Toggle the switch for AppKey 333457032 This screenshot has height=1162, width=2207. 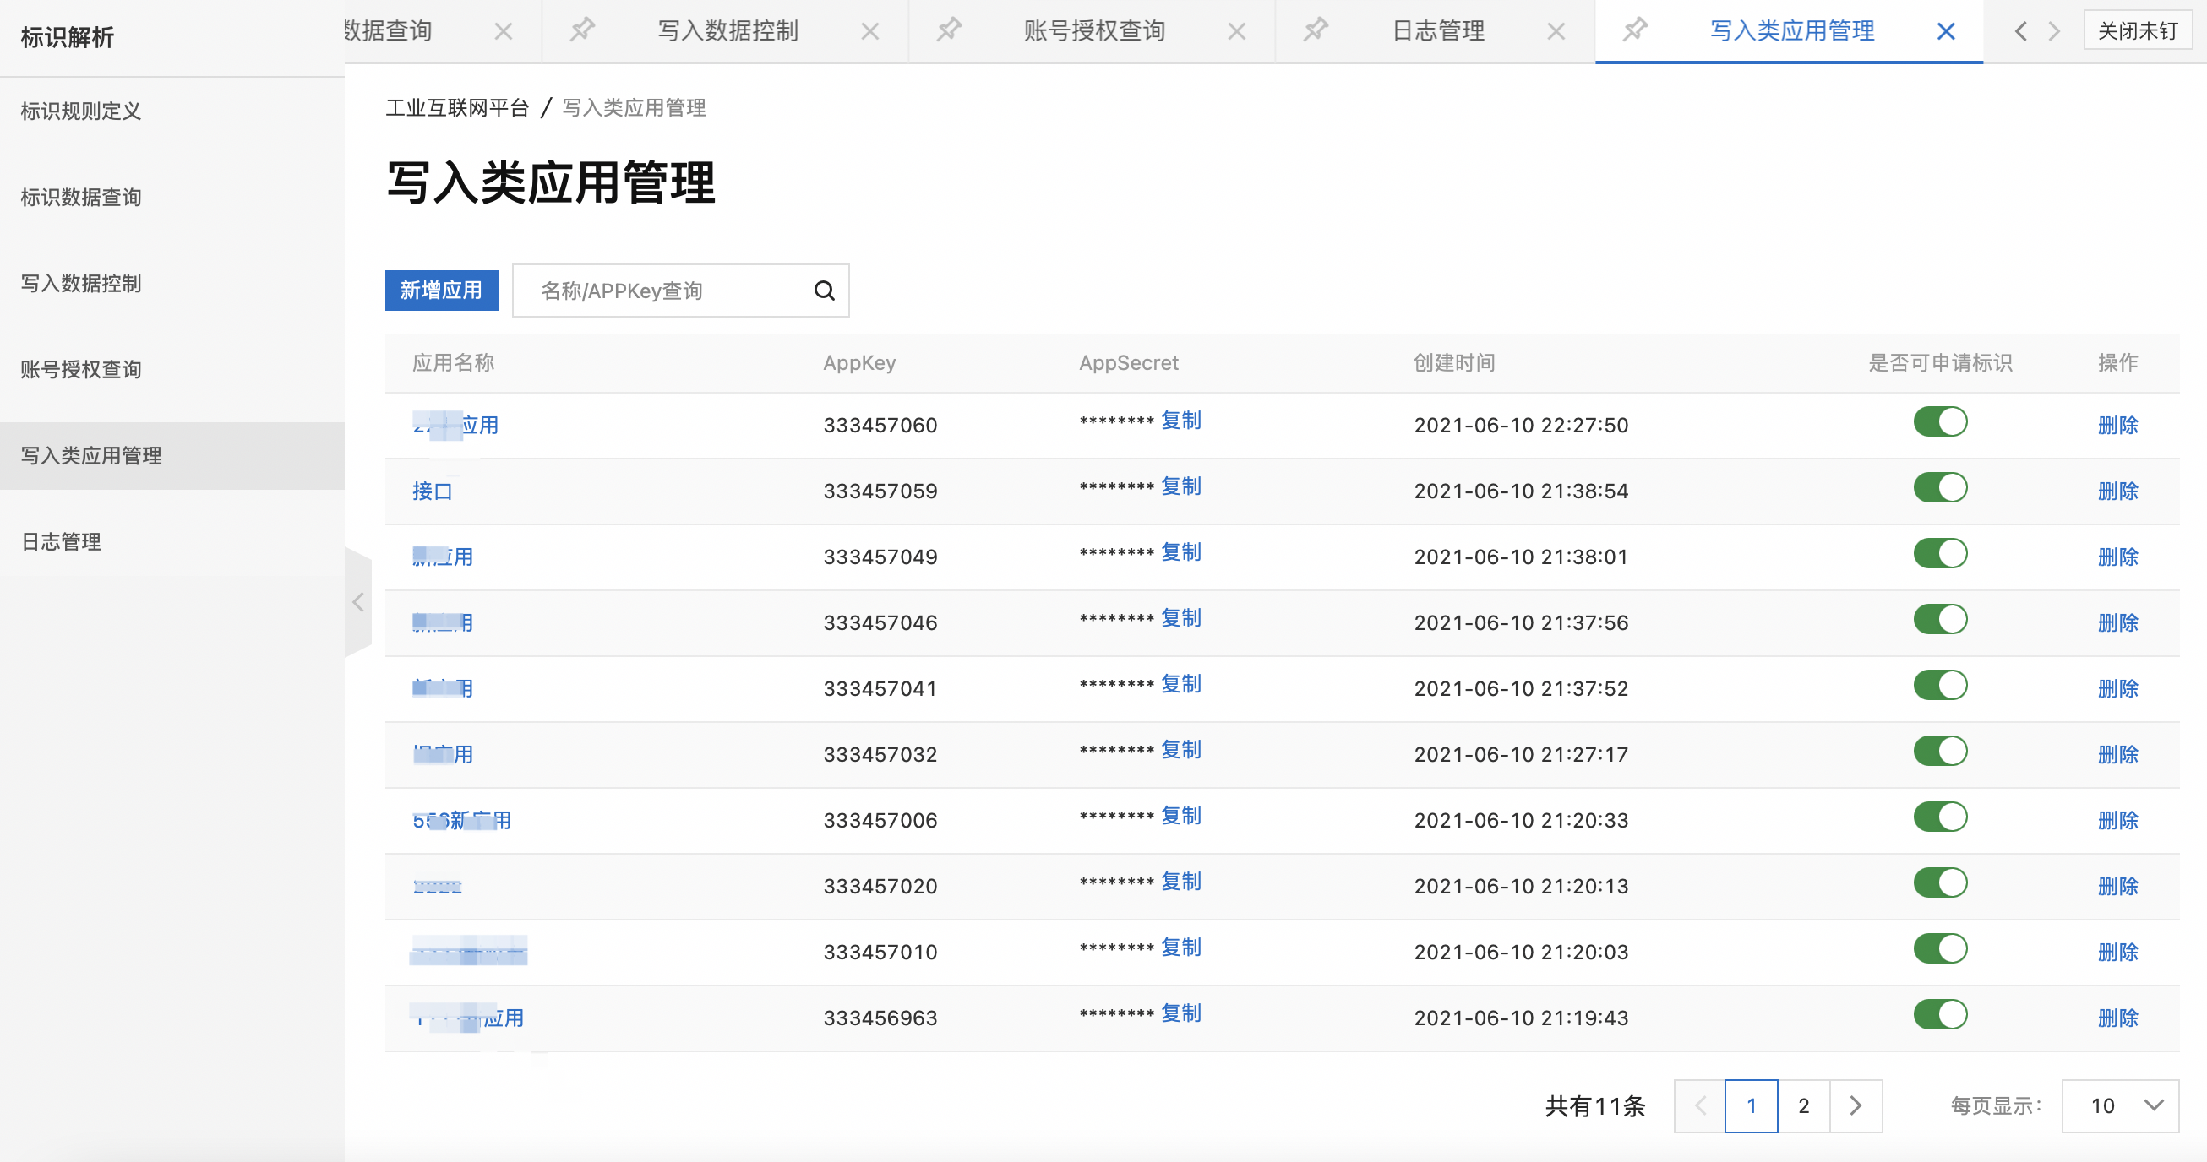(x=1941, y=751)
